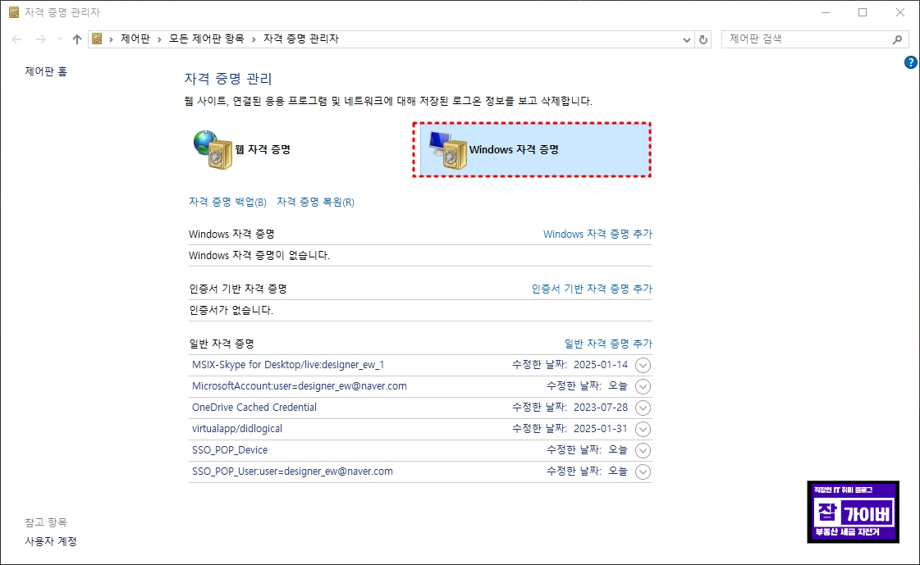Image resolution: width=920 pixels, height=565 pixels.
Task: Click the 모든 제어판 항목 breadcrumb
Action: [x=206, y=39]
